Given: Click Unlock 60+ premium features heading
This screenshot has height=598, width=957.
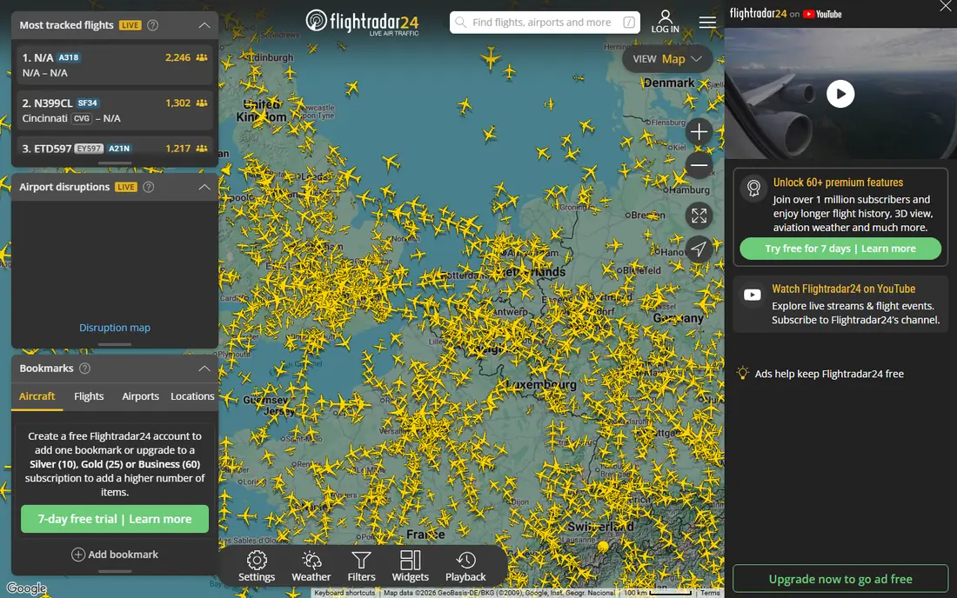Looking at the screenshot, I should [x=838, y=183].
